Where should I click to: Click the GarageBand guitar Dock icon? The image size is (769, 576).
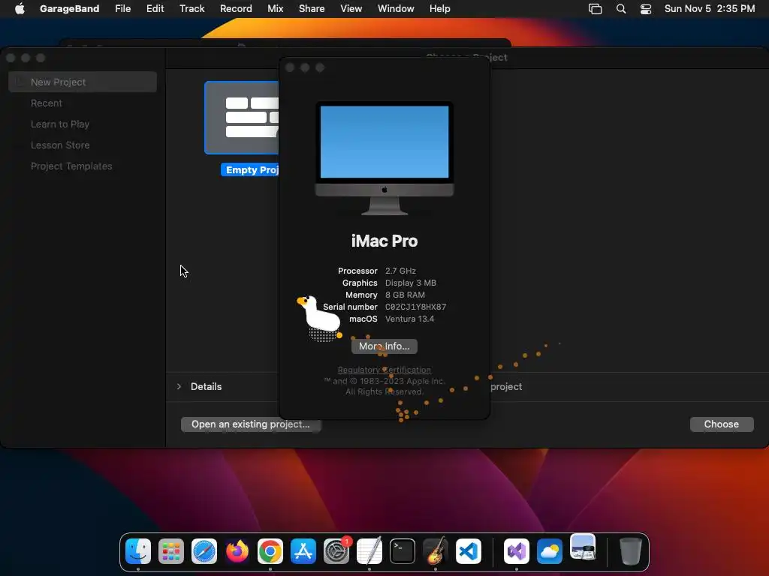click(x=436, y=551)
